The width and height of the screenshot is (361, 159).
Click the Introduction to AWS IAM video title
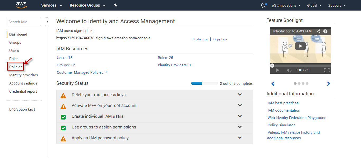pos(292,31)
